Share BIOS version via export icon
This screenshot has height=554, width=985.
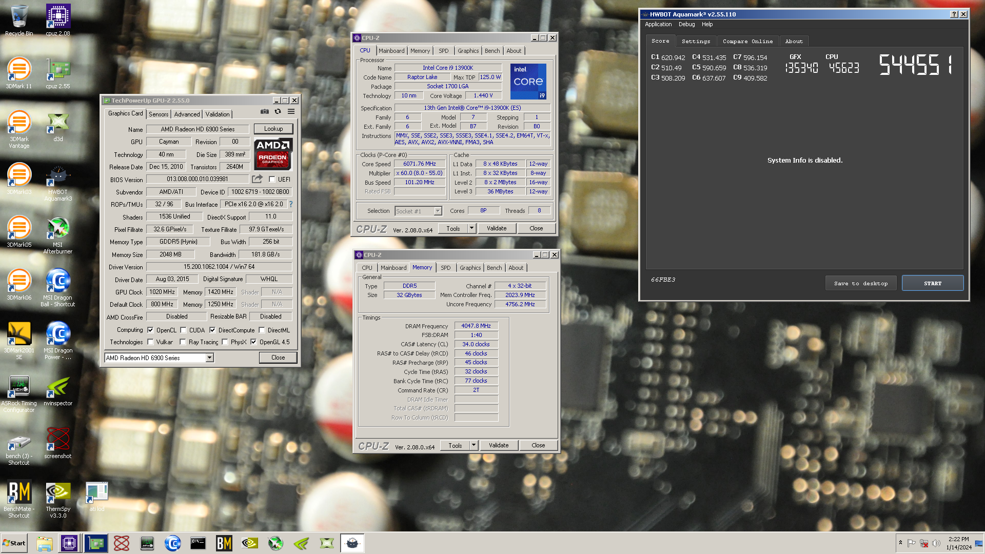[x=257, y=179]
